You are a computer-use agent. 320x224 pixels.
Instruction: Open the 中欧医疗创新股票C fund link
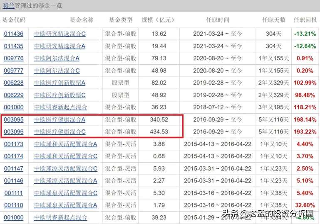60,95
